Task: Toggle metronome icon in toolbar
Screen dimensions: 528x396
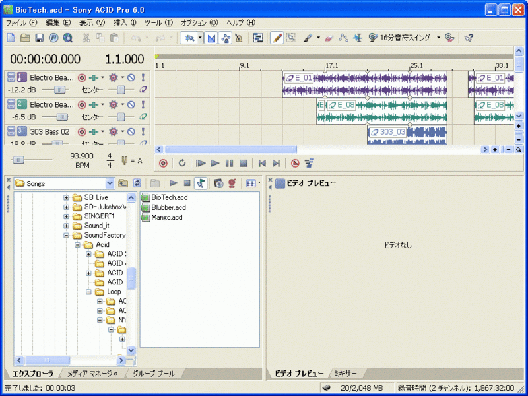Action: [x=239, y=38]
